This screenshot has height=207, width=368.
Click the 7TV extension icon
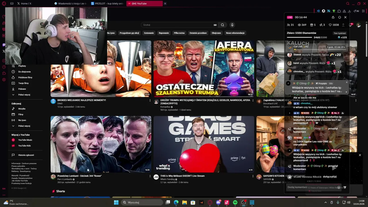[x=329, y=11]
